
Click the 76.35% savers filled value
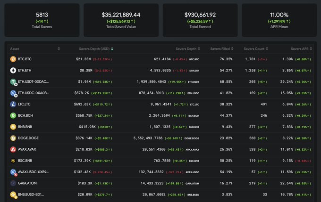226,59
